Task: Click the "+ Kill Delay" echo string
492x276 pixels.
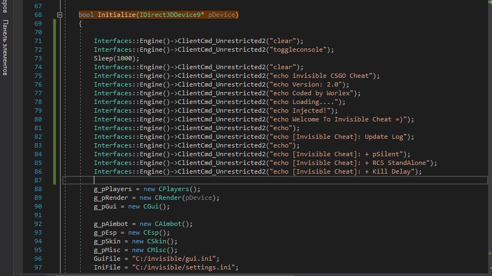Action: (342, 171)
